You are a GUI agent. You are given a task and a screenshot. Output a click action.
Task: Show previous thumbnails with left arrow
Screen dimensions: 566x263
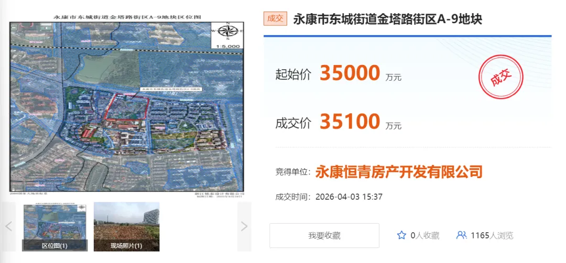pyautogui.click(x=8, y=226)
